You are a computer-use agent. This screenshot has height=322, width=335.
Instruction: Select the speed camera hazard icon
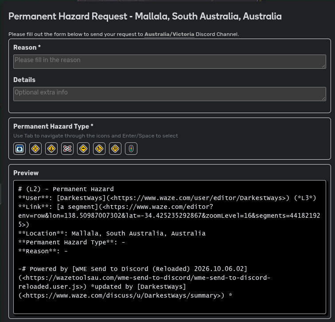(x=19, y=149)
